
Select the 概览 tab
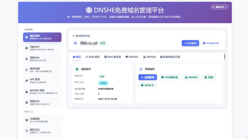point(77,57)
